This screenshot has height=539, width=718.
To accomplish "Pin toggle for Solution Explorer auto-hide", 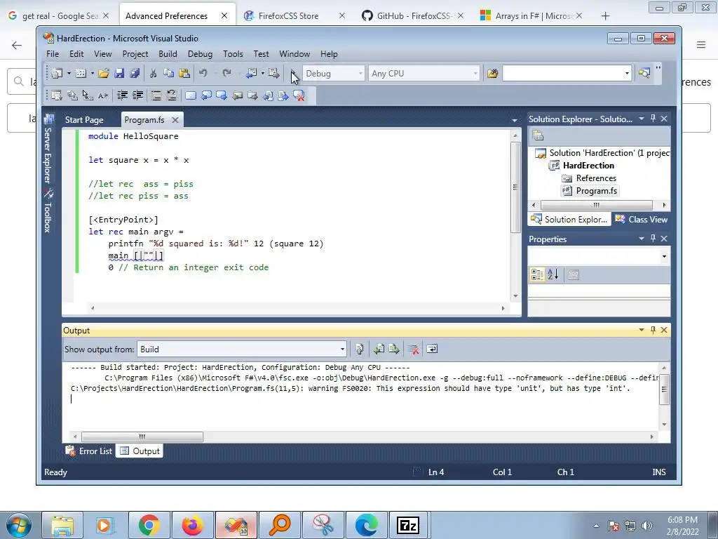I will pos(653,118).
